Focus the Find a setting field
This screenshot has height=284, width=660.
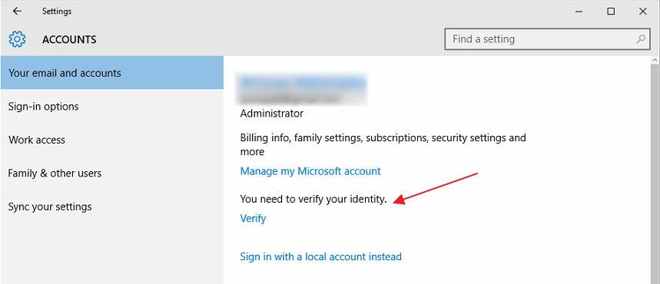pos(547,39)
